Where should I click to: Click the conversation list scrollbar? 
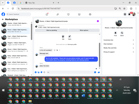tap(31, 32)
